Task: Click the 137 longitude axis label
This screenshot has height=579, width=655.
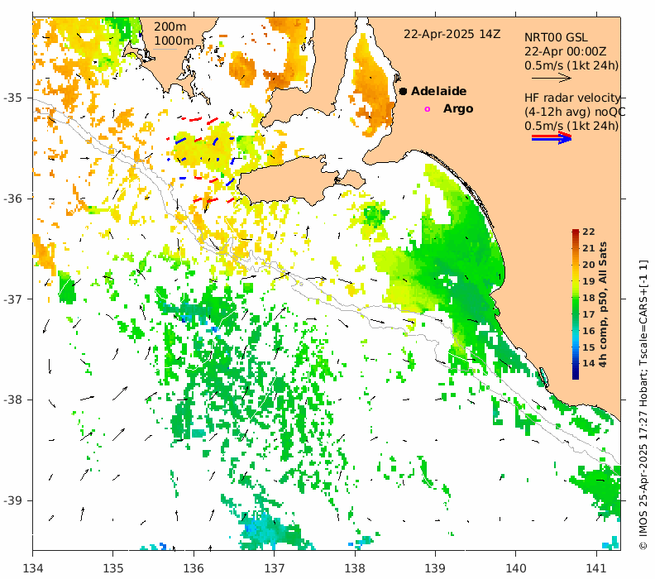Action: 275,568
